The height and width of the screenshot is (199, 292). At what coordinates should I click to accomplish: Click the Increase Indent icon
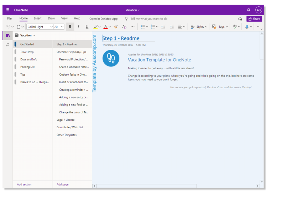point(172,27)
